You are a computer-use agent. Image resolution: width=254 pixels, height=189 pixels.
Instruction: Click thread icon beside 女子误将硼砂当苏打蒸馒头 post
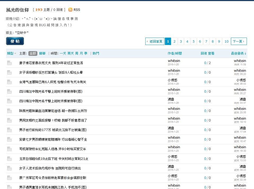10,73
